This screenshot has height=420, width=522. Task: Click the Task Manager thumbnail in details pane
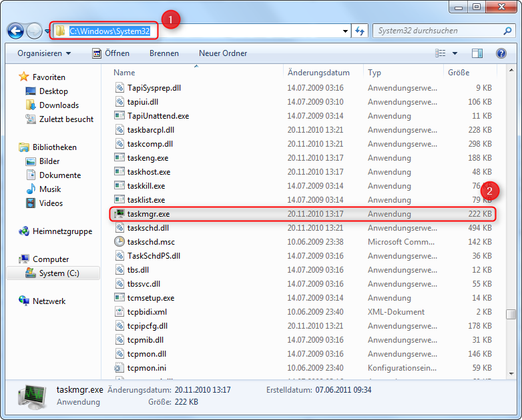[x=32, y=397]
